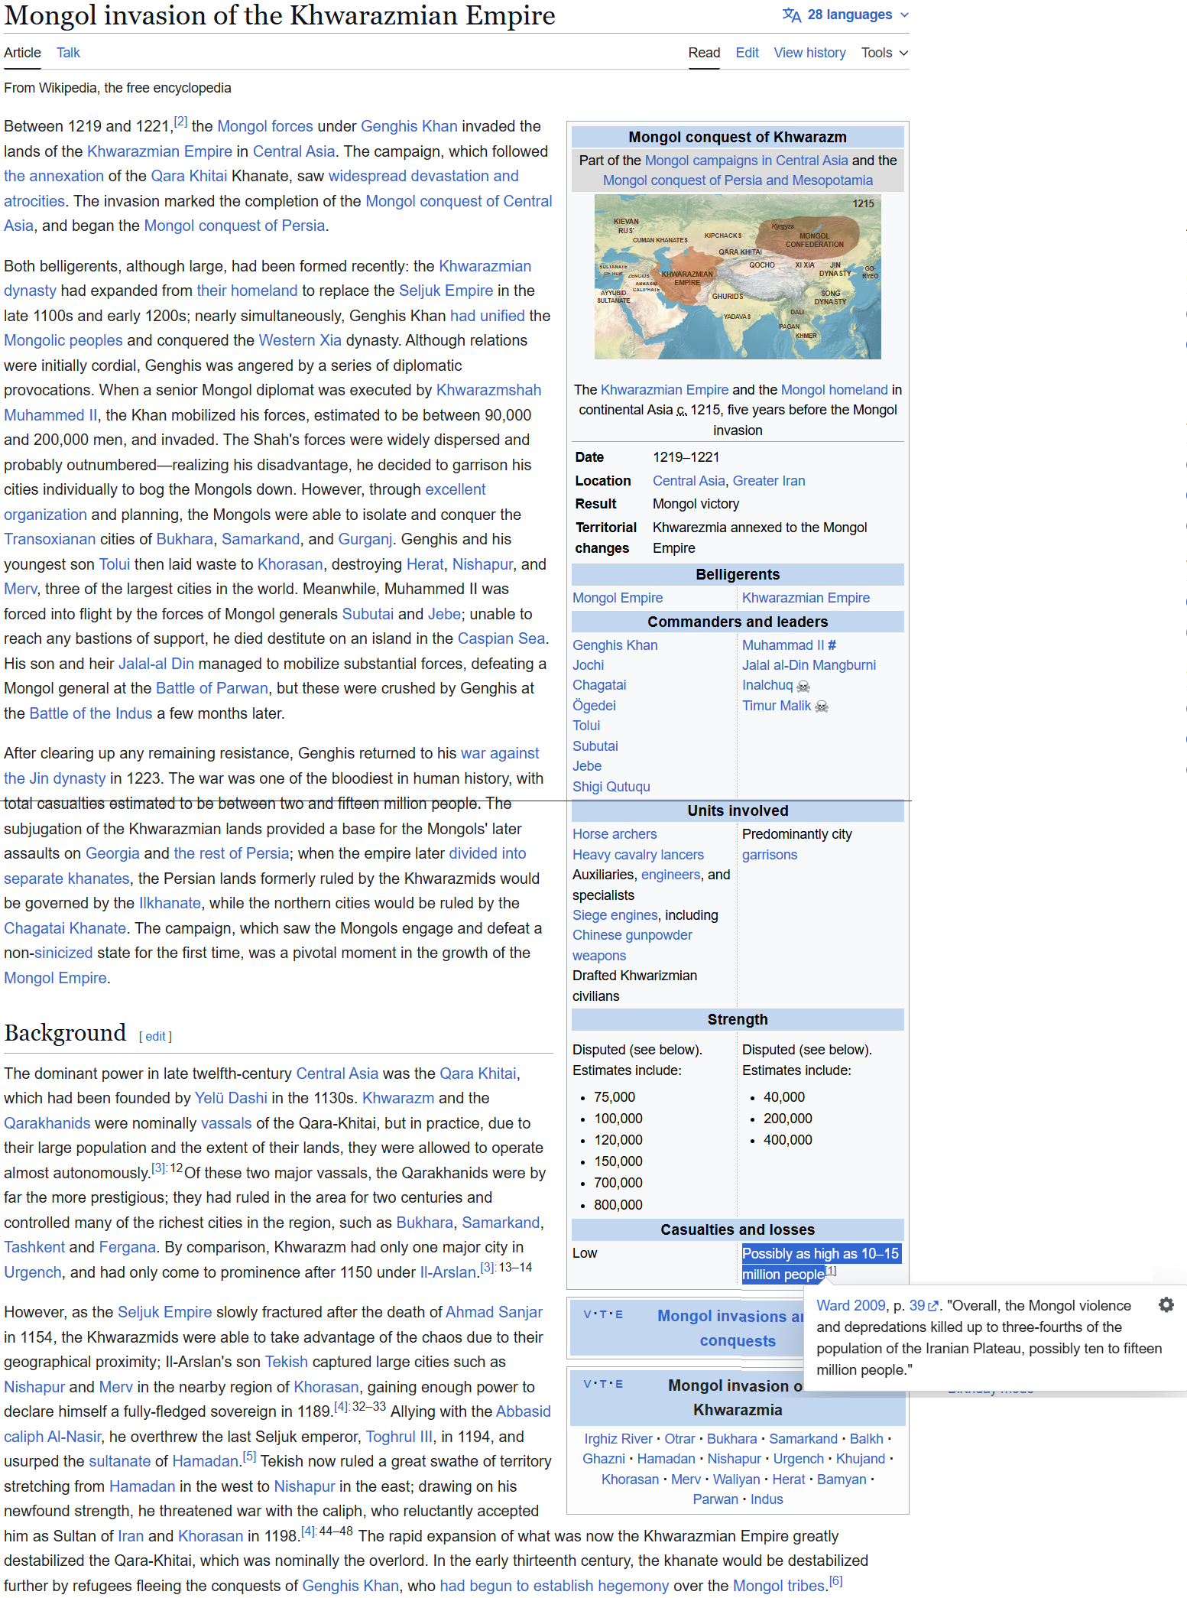Viewport: 1187px width, 1598px height.
Task: Click the # symbol after Muhammad II
Action: [832, 645]
